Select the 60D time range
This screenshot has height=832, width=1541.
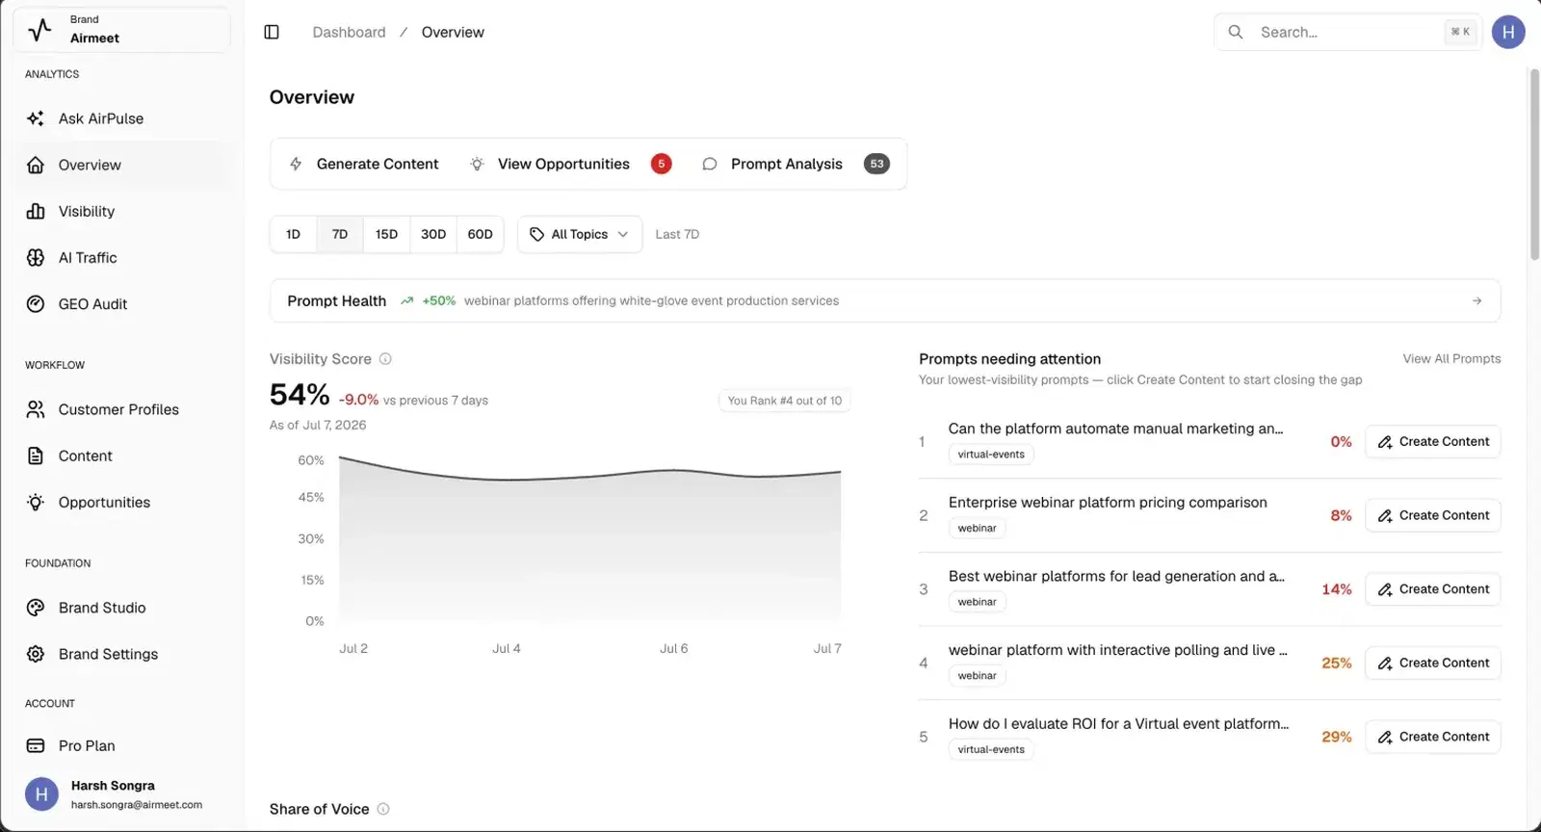[480, 234]
